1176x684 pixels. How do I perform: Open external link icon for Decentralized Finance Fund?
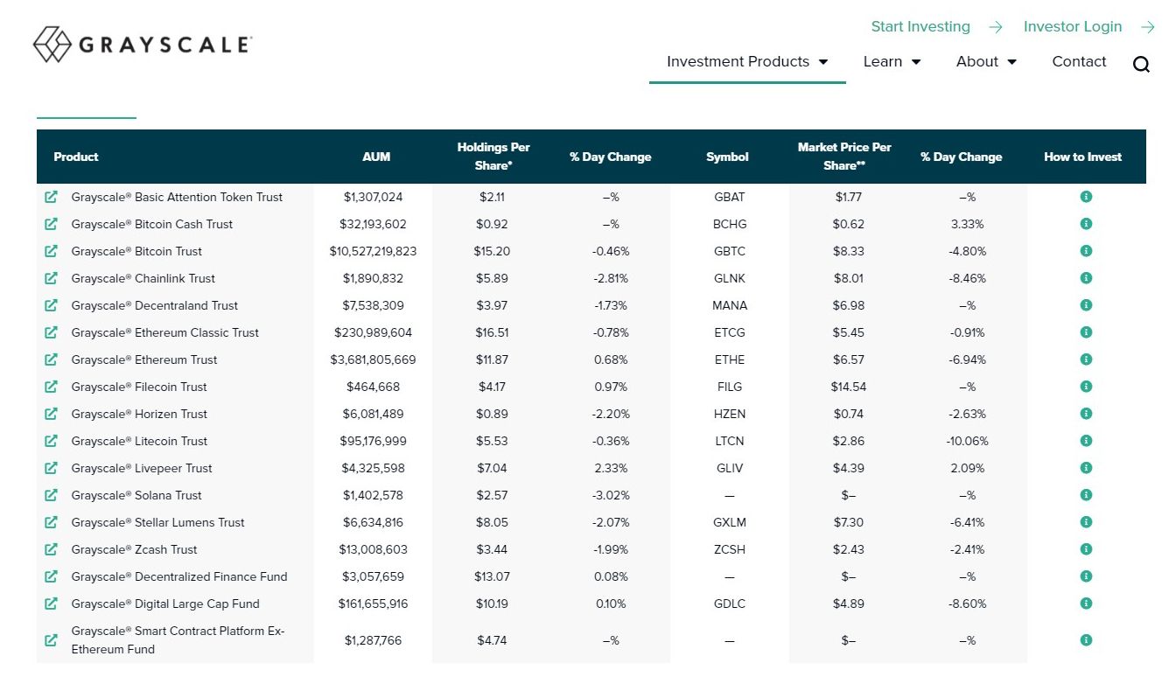click(x=51, y=576)
